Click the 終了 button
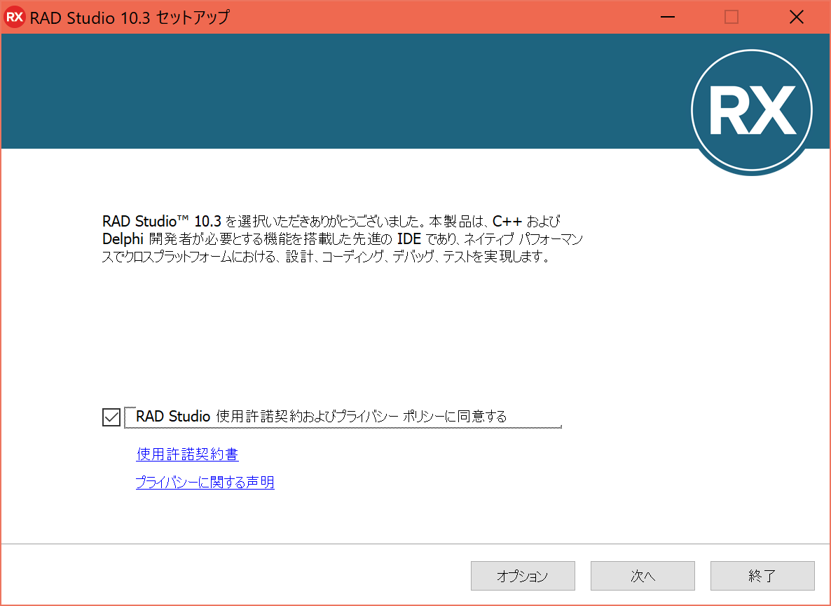831x606 pixels. point(762,576)
